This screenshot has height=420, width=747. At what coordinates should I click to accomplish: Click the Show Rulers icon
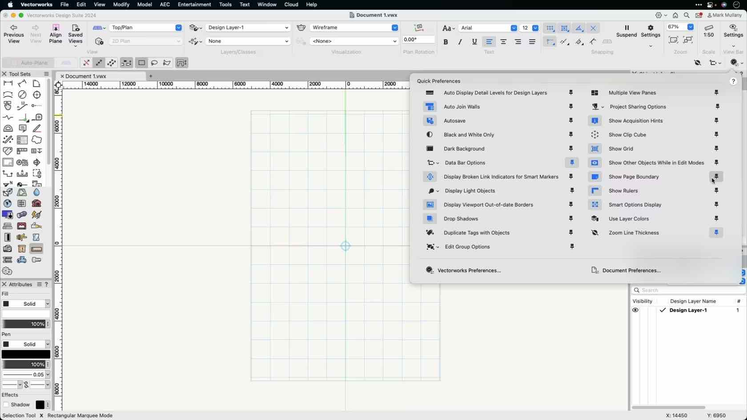pos(595,191)
